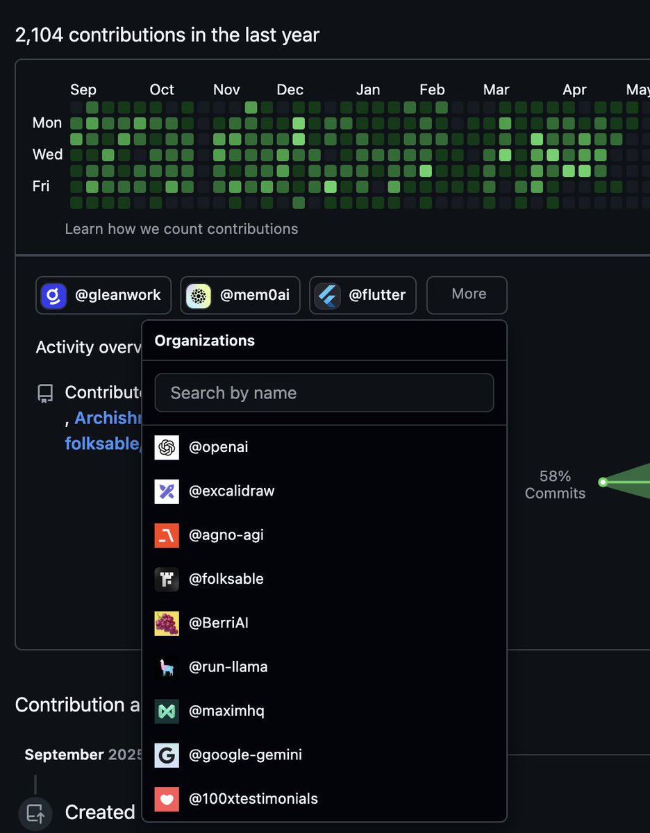Select @maximhq from organizations list
Screen dimensions: 650x833
point(324,712)
